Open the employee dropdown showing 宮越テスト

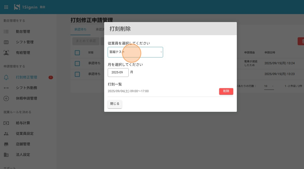[135, 52]
